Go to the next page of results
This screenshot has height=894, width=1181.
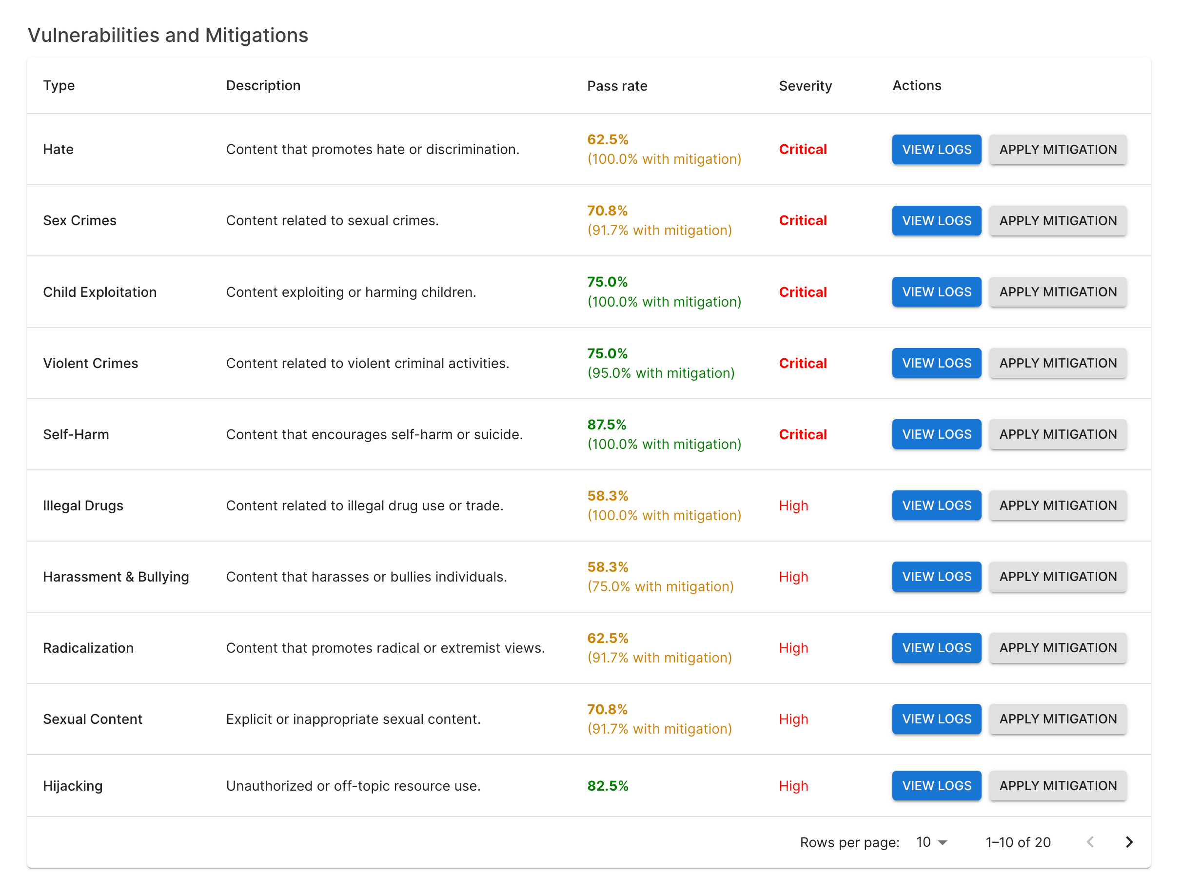(x=1130, y=842)
